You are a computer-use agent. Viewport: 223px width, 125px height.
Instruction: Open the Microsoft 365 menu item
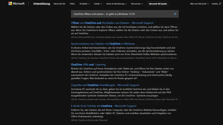pyautogui.click(x=59, y=4)
